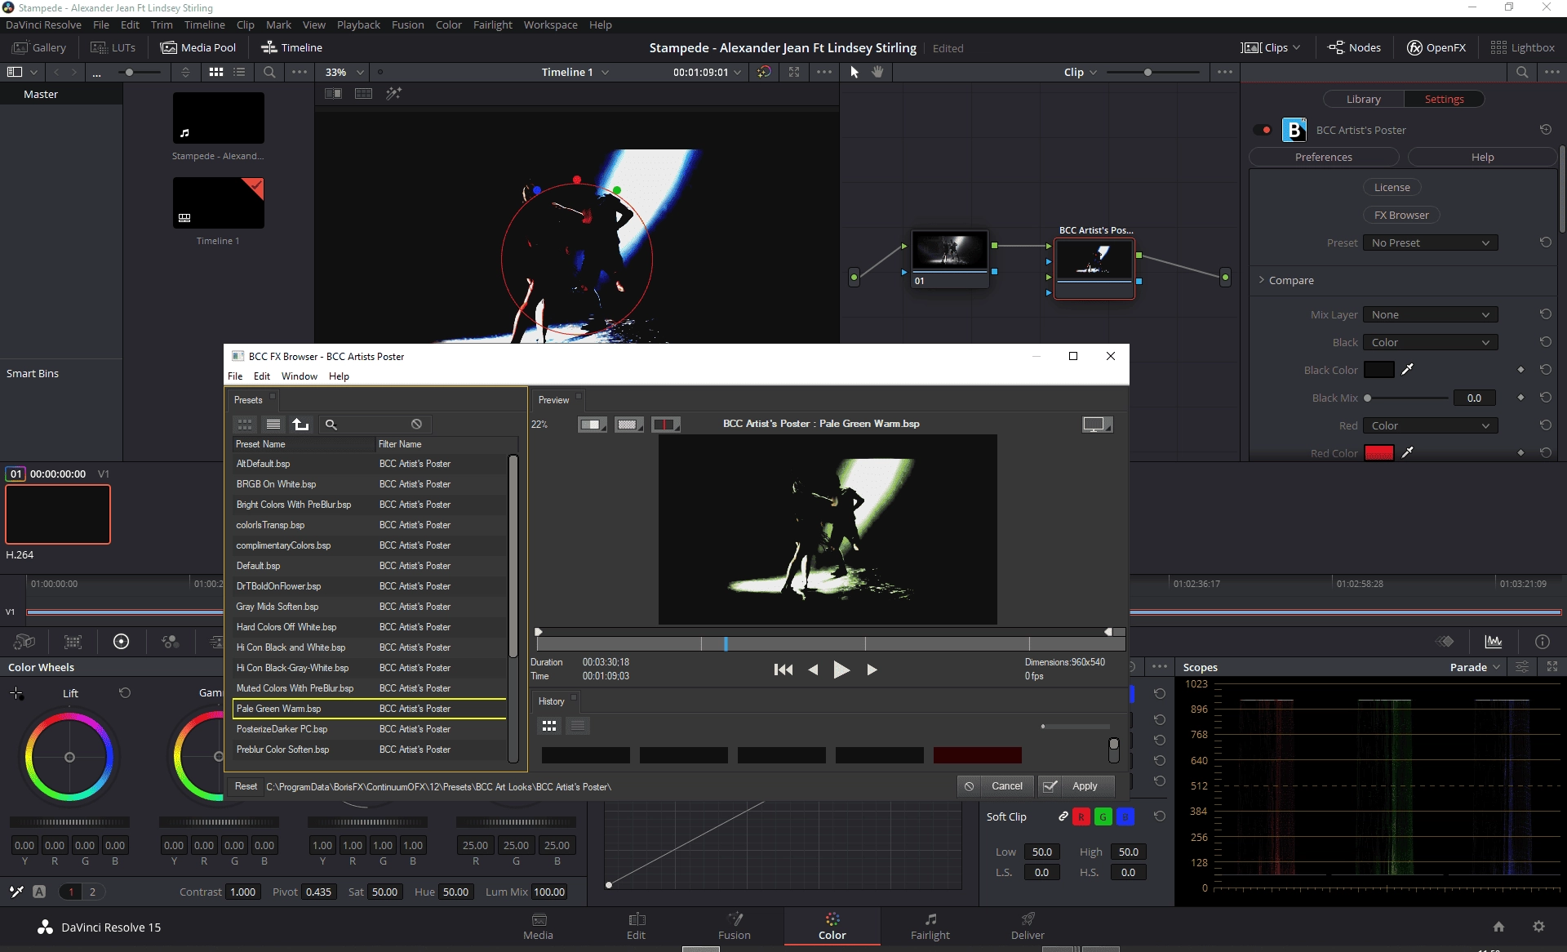Cancel the FX Browser dialog
Viewport: 1567px width, 952px height.
[x=995, y=785]
